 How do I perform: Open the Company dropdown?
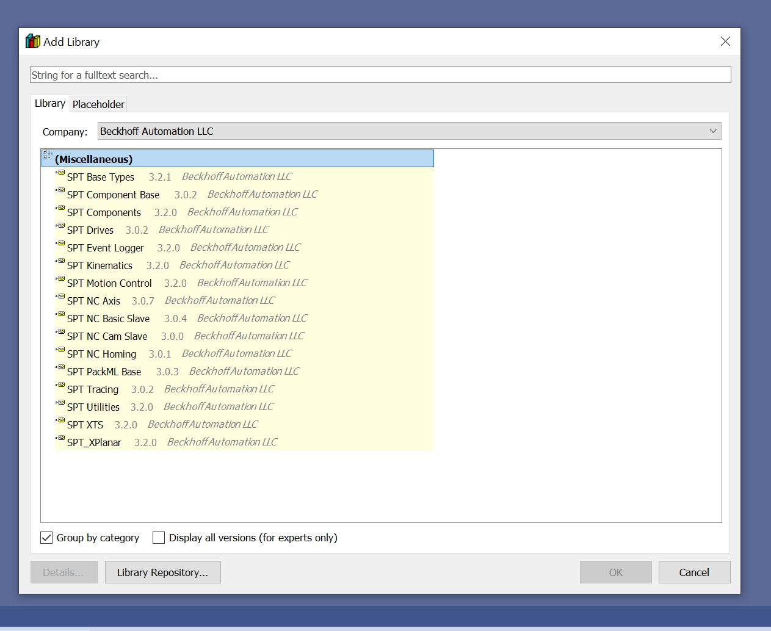(x=410, y=131)
